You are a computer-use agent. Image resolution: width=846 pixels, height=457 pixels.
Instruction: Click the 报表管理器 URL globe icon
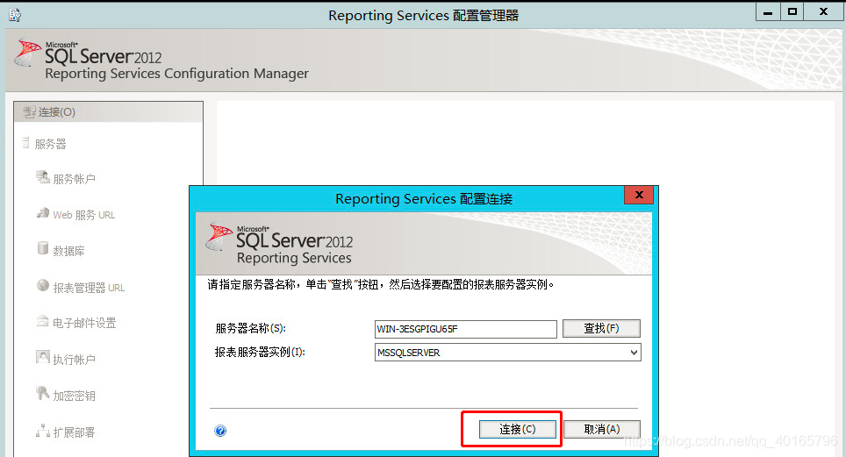tap(43, 285)
